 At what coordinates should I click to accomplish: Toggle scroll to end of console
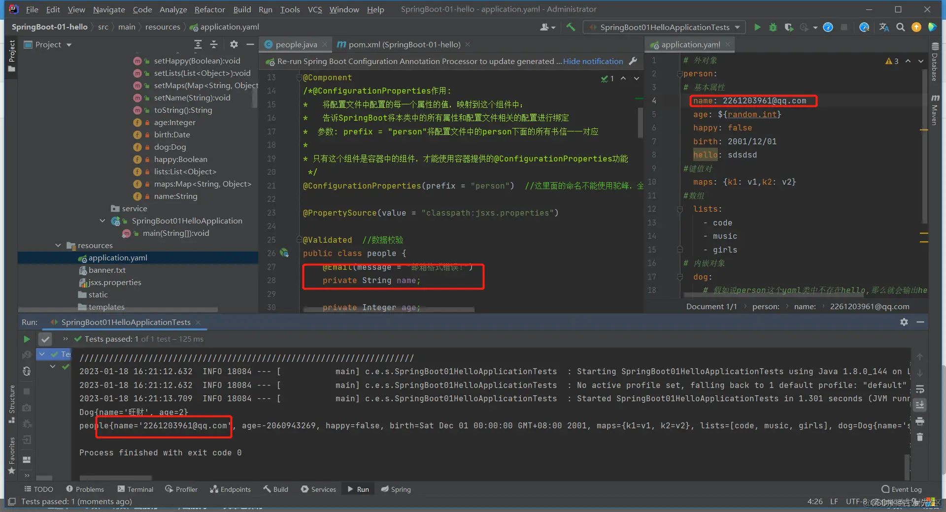(x=920, y=405)
